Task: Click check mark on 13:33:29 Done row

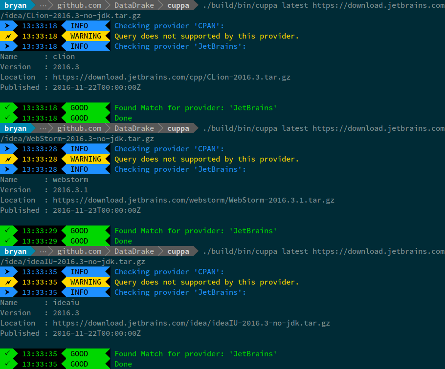Action: pyautogui.click(x=7, y=241)
